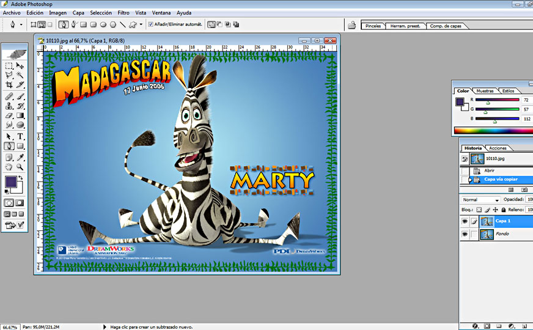Image resolution: width=533 pixels, height=330 pixels.
Task: Switch to the Muestras tab
Action: [x=485, y=91]
